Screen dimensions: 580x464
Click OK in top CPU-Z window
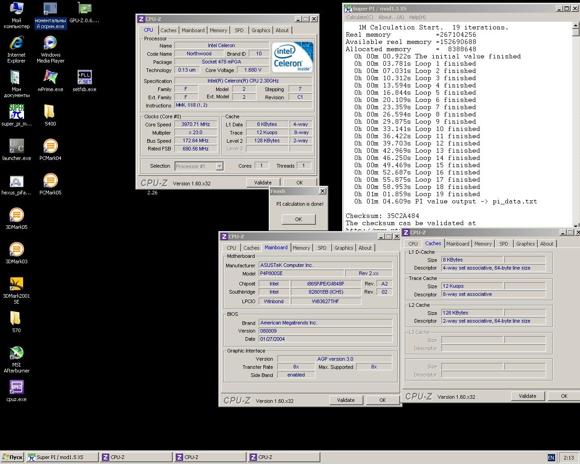point(300,183)
